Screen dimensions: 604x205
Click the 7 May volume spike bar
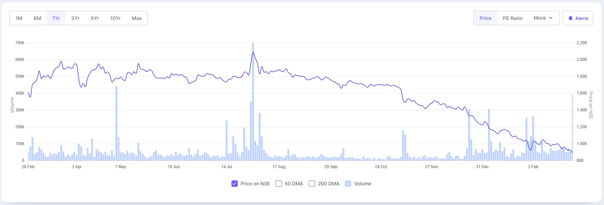[x=116, y=126]
